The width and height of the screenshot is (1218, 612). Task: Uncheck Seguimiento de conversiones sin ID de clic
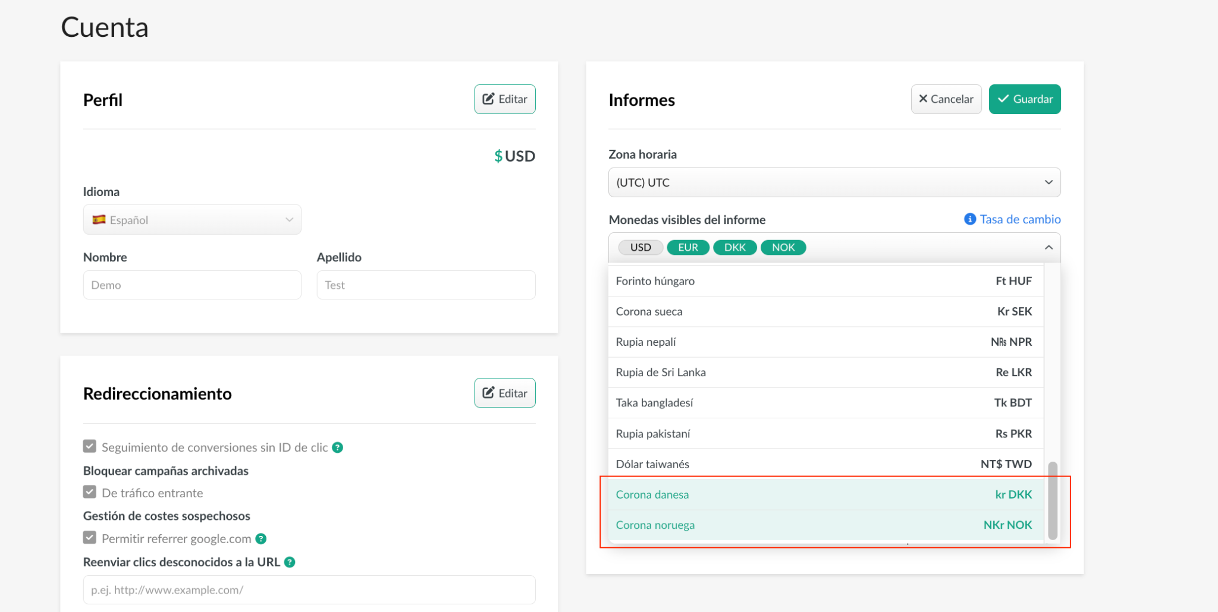pos(89,446)
